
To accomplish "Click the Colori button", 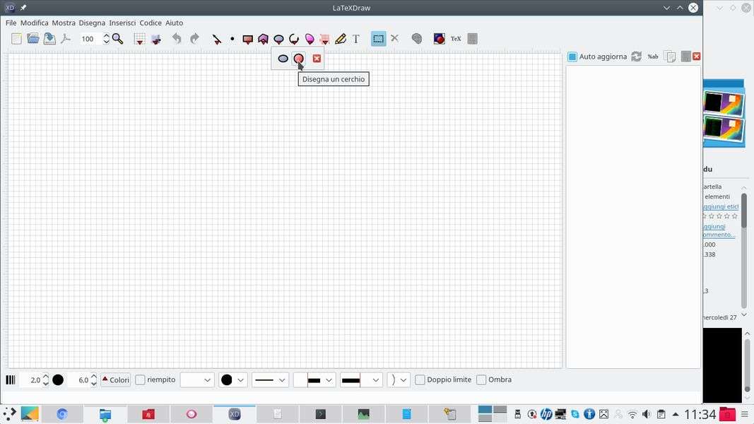I will [115, 380].
